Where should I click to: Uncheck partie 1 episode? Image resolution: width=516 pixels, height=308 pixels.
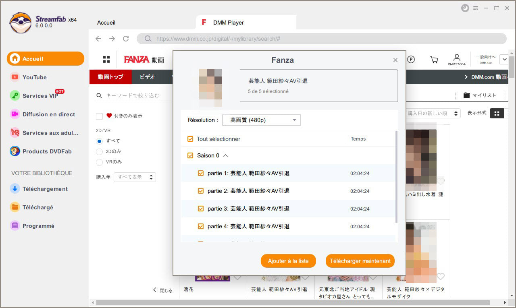click(x=201, y=174)
